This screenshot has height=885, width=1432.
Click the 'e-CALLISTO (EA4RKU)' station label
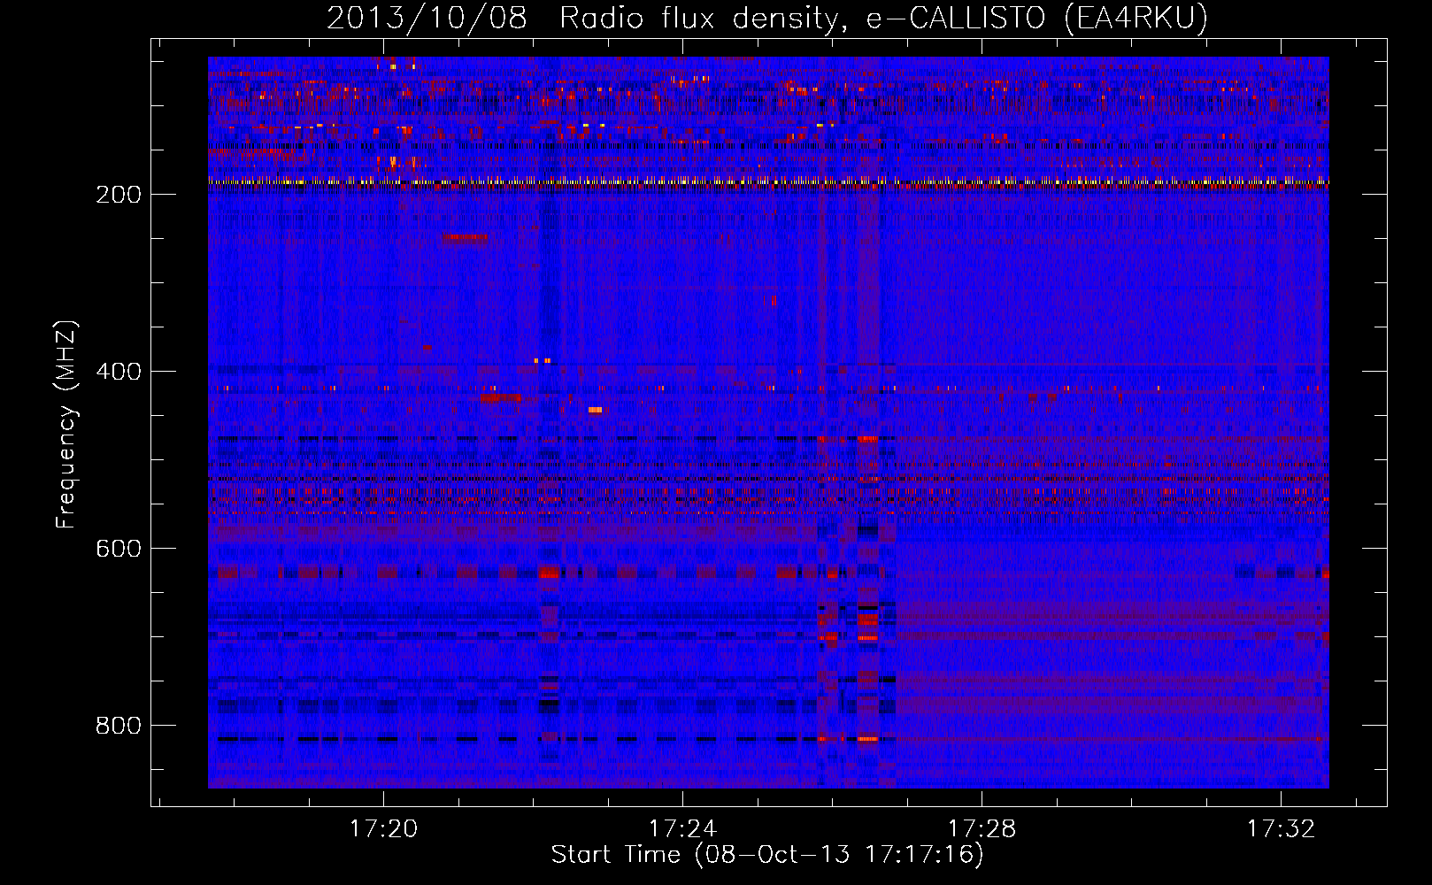pos(1036,19)
